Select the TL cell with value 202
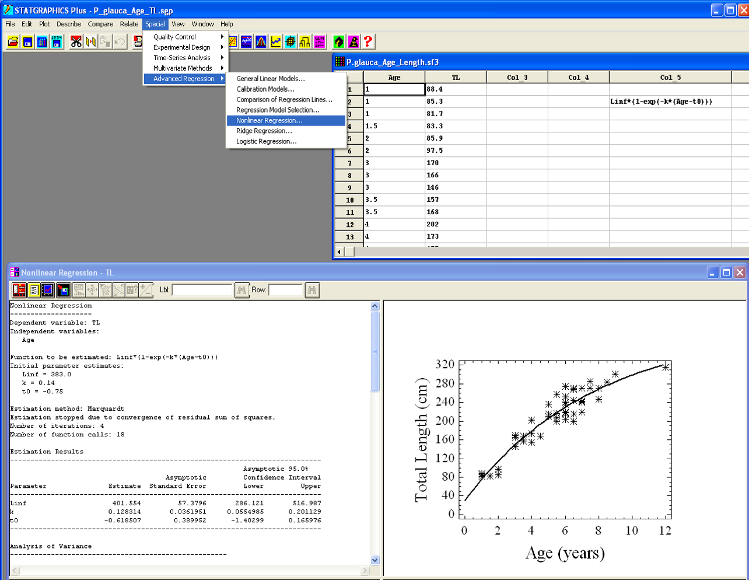 tap(456, 224)
